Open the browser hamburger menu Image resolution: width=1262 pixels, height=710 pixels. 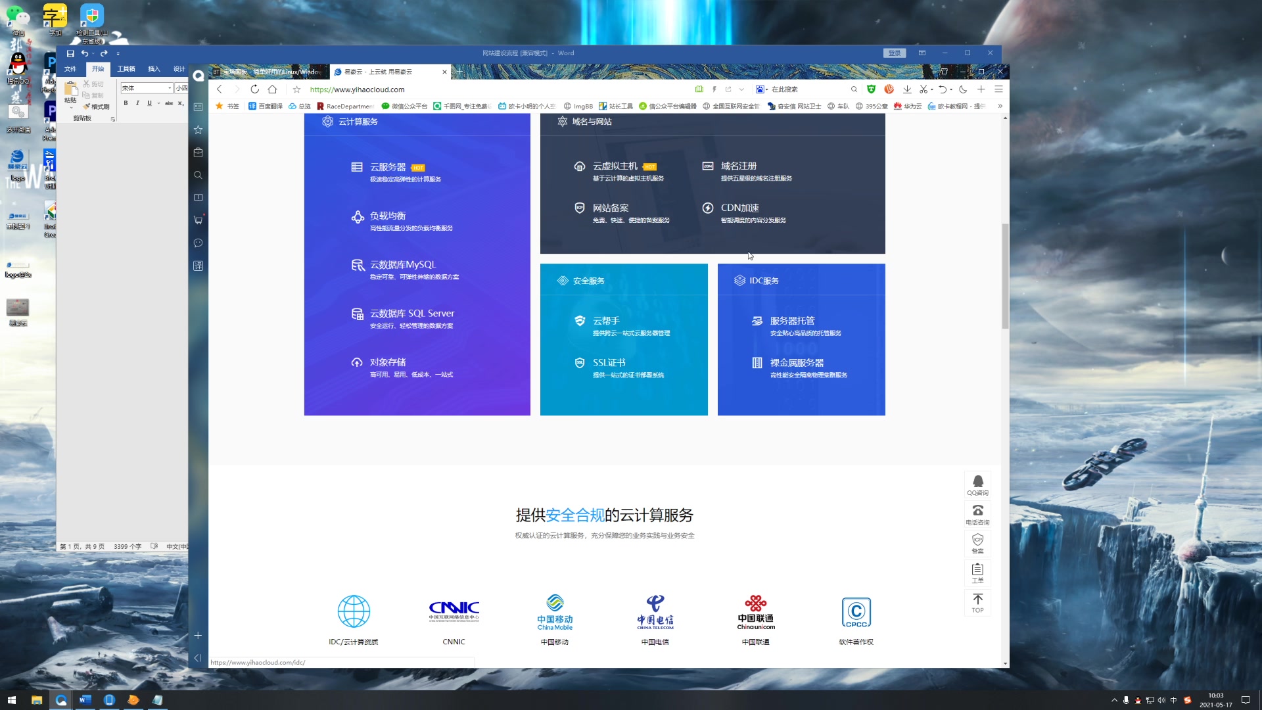(998, 89)
